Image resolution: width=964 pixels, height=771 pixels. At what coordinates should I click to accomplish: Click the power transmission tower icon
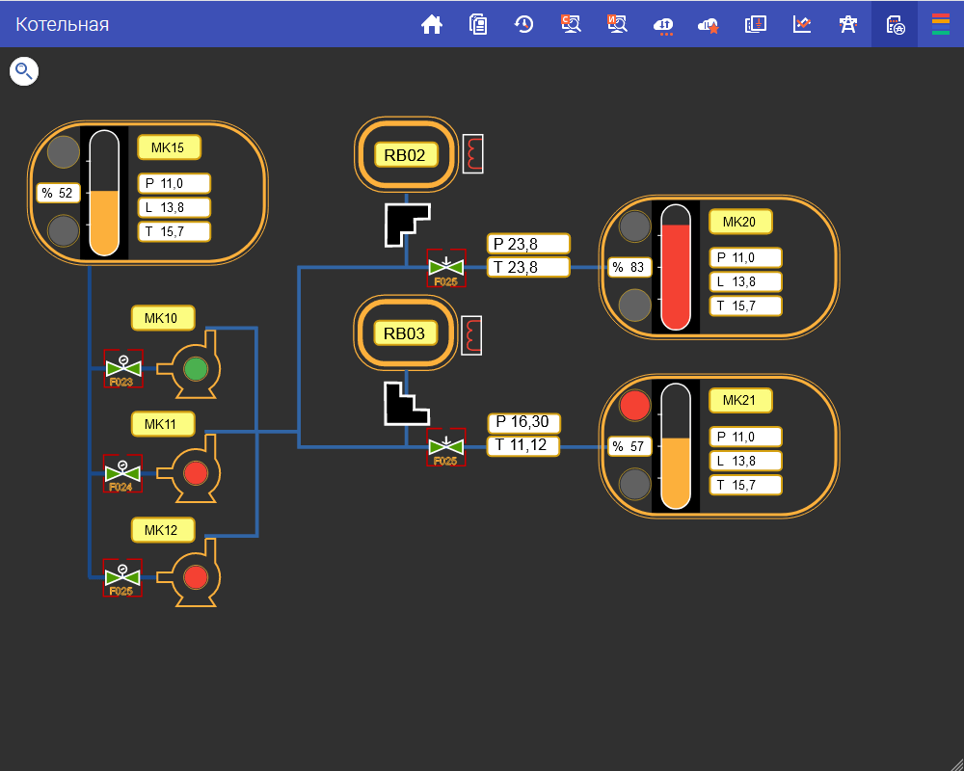(848, 24)
